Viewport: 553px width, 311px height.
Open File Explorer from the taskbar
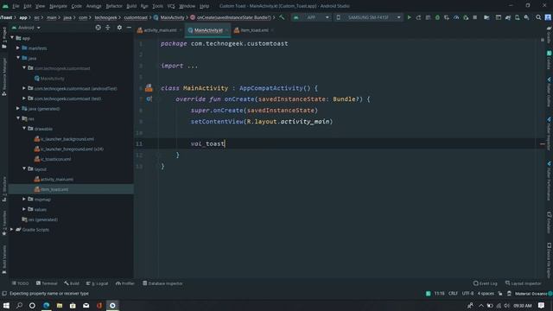tap(60, 305)
